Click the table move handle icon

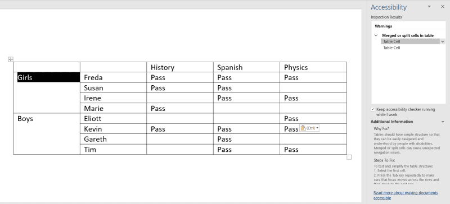click(11, 59)
